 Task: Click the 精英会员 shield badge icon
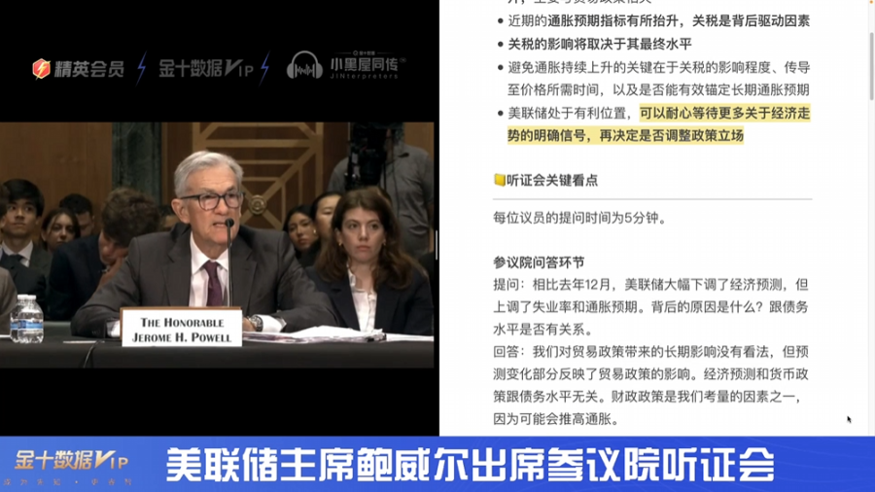(41, 69)
